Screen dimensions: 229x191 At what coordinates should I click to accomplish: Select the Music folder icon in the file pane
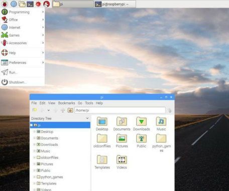point(161,122)
